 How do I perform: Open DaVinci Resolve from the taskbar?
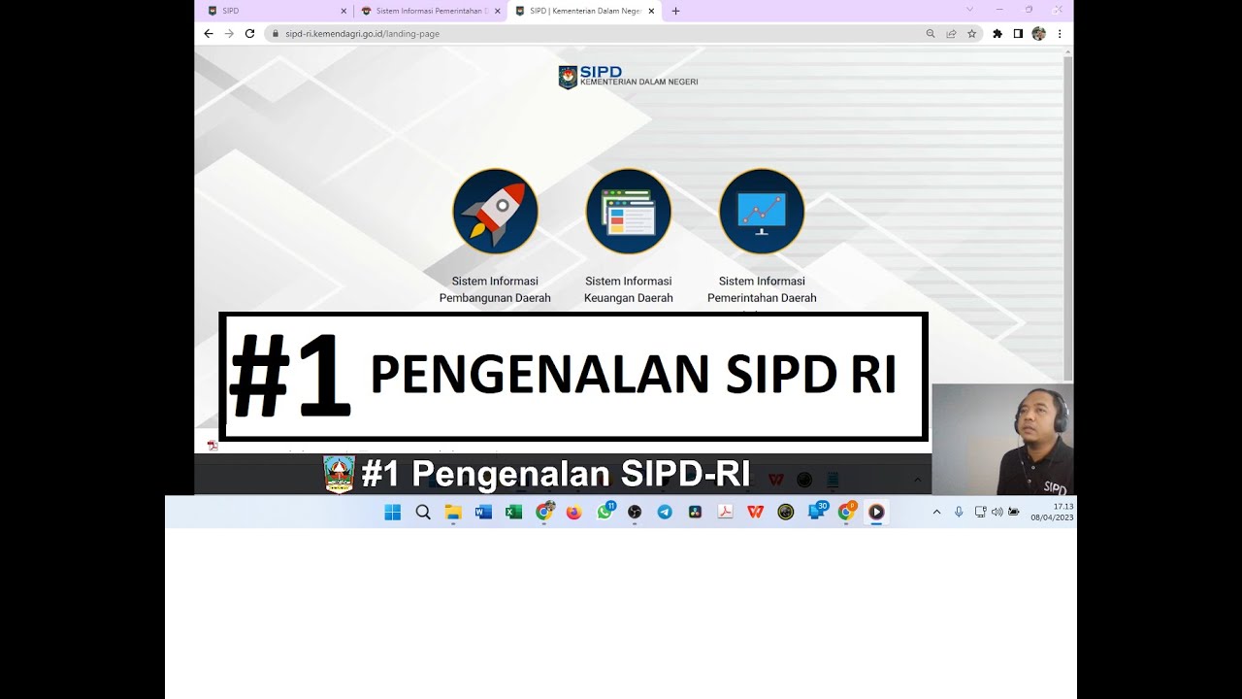[x=695, y=512]
